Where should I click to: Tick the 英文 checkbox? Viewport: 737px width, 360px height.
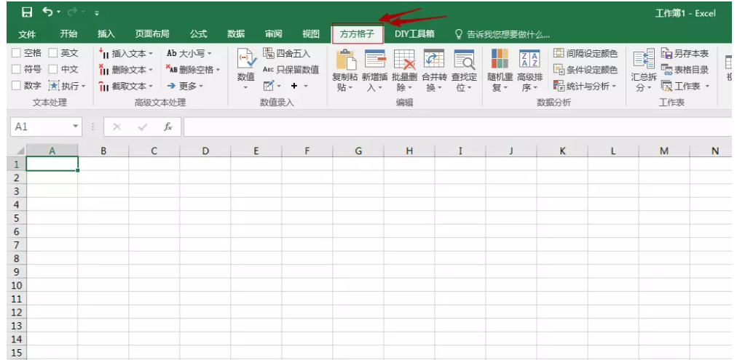pos(53,53)
